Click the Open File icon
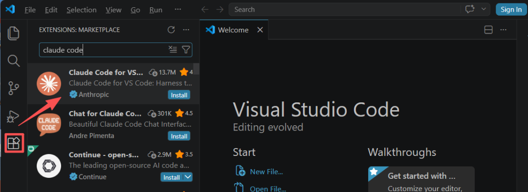The image size is (528, 192). tap(240, 187)
